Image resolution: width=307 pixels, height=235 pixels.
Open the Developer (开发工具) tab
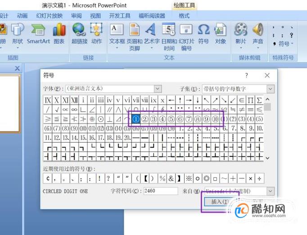[120, 15]
